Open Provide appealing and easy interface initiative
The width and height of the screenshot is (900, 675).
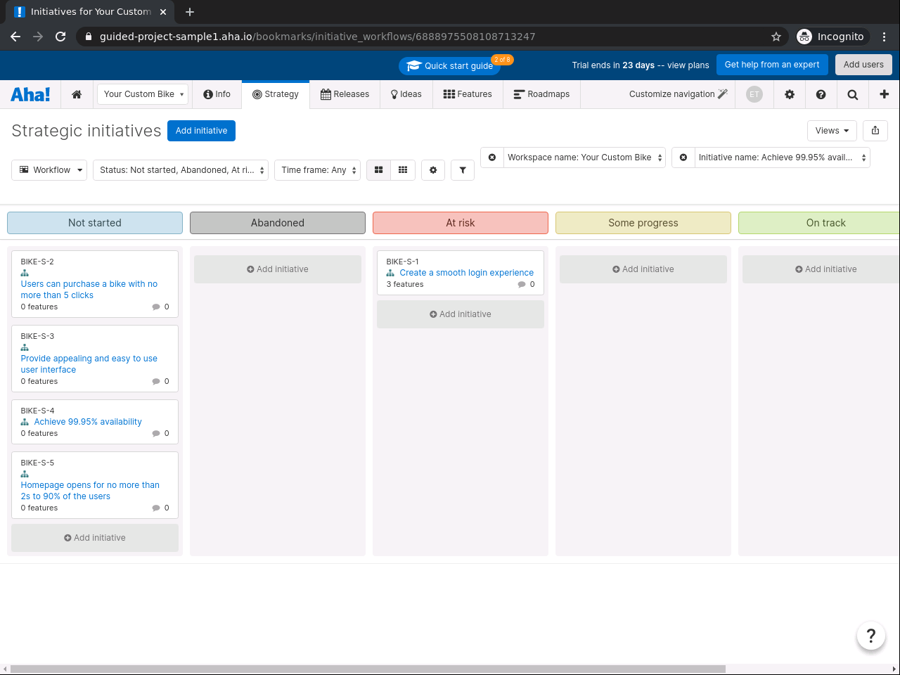[89, 364]
